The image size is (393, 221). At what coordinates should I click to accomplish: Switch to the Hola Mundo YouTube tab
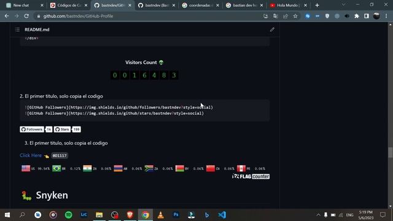tap(288, 6)
